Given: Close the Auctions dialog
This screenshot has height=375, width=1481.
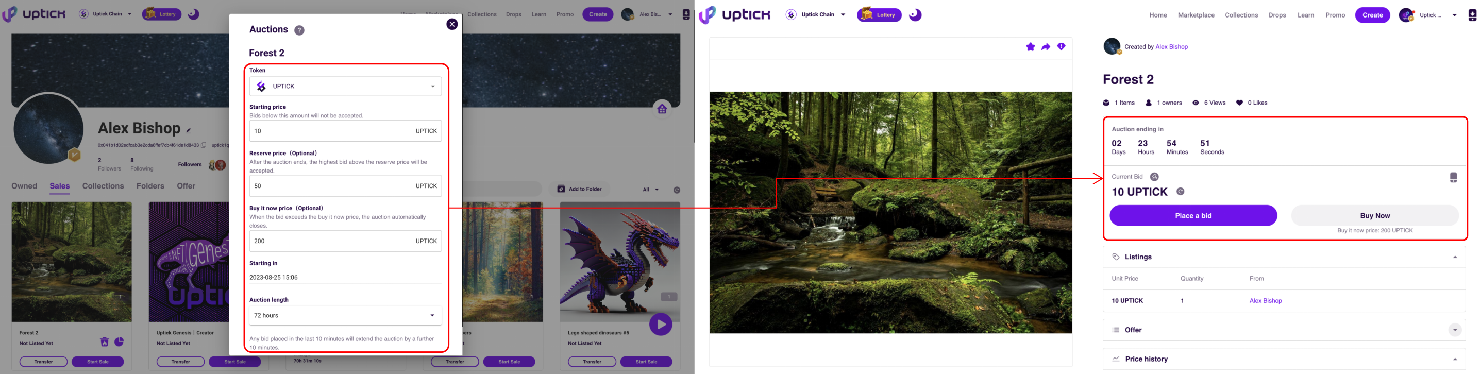Looking at the screenshot, I should coord(452,24).
